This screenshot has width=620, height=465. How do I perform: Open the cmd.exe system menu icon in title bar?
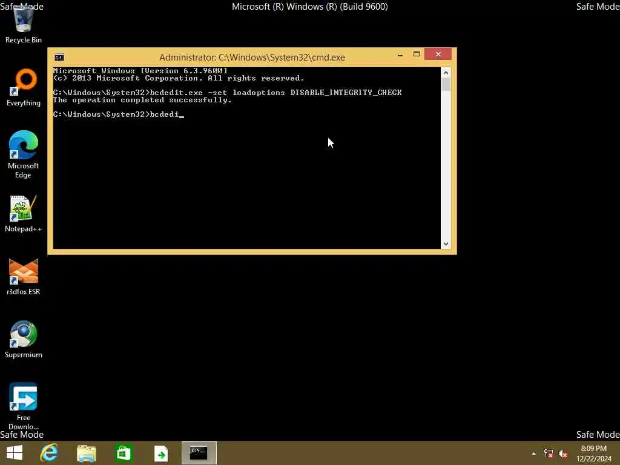tap(59, 58)
